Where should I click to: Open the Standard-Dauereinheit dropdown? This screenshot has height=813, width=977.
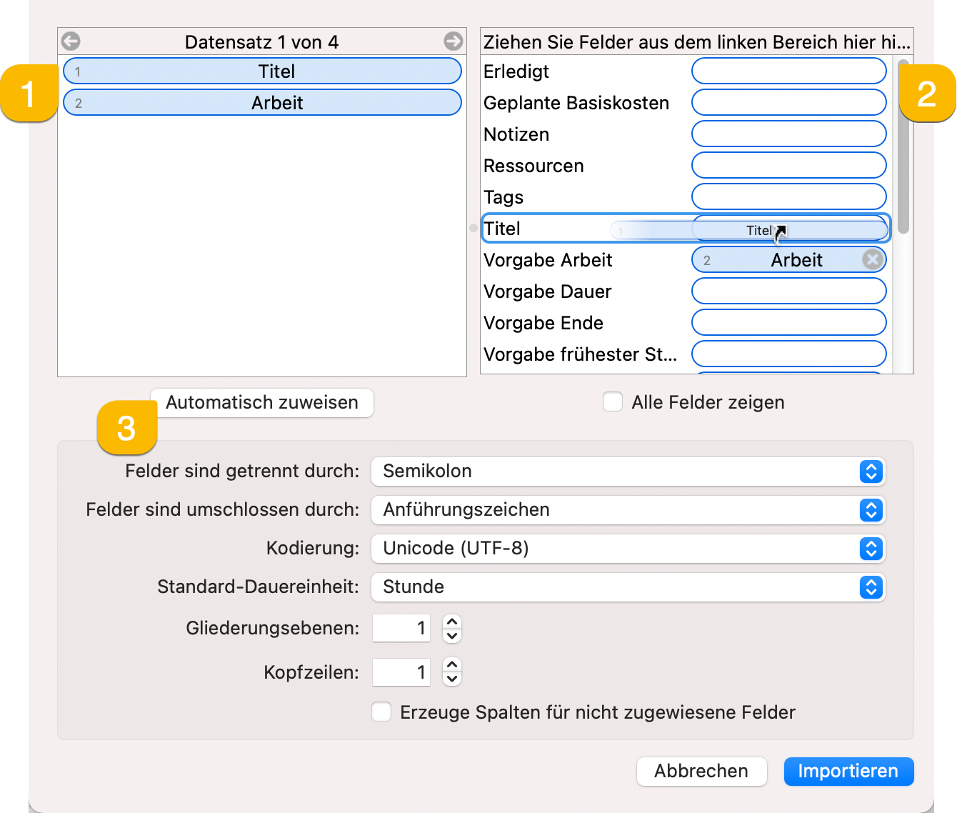pos(869,587)
